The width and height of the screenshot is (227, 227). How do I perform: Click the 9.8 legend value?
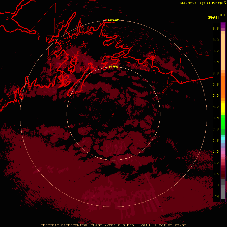216,28
